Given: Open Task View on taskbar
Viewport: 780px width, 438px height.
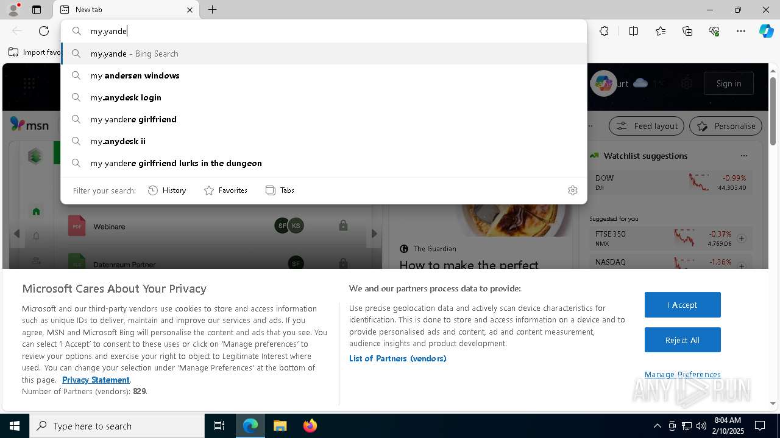Looking at the screenshot, I should pos(219,426).
